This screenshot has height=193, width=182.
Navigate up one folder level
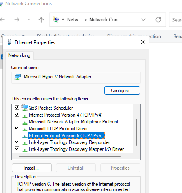point(41,20)
